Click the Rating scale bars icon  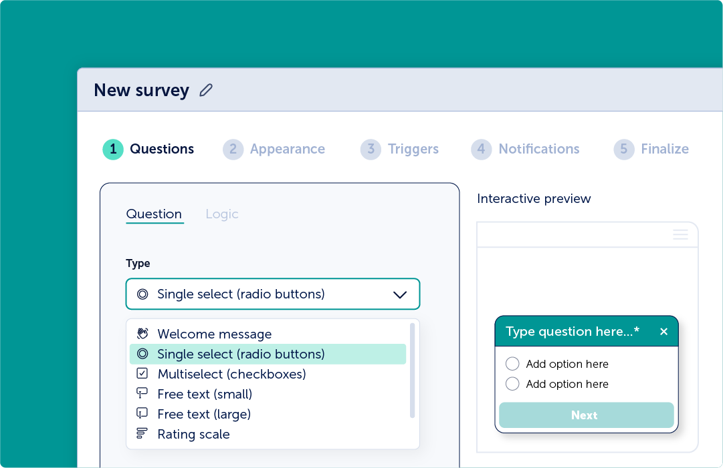tap(142, 434)
